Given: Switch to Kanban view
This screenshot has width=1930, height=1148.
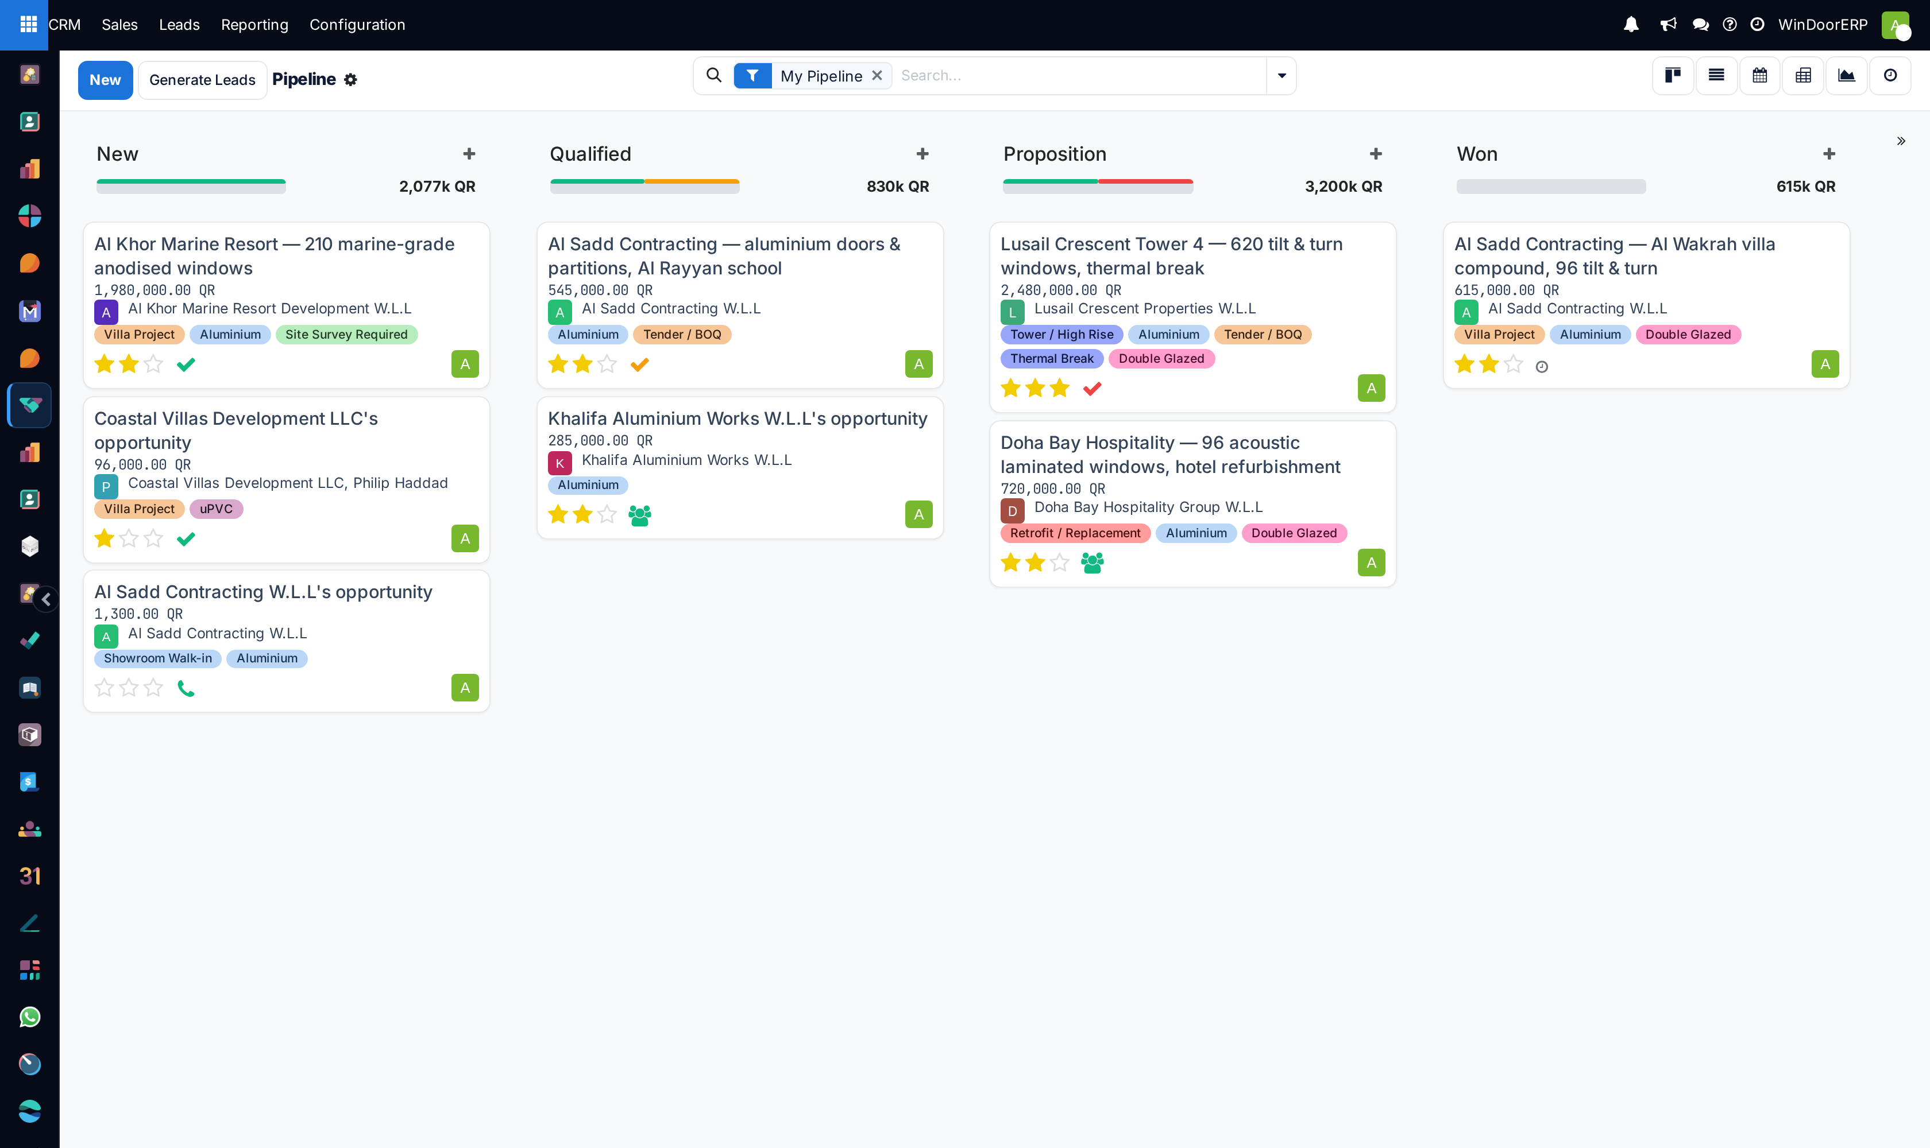Looking at the screenshot, I should pyautogui.click(x=1673, y=76).
